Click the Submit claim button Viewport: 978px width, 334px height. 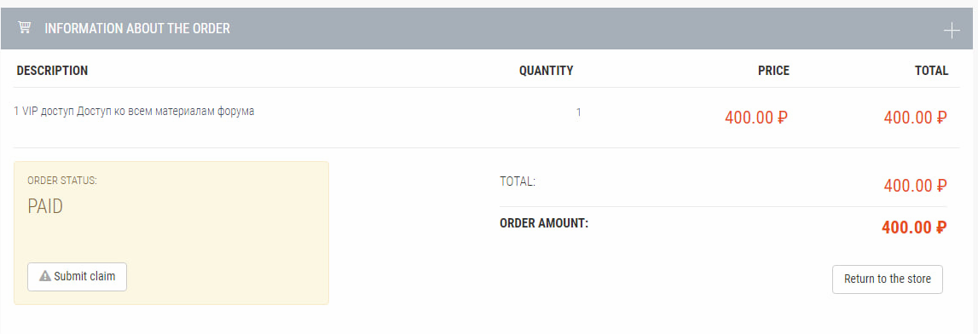point(78,277)
